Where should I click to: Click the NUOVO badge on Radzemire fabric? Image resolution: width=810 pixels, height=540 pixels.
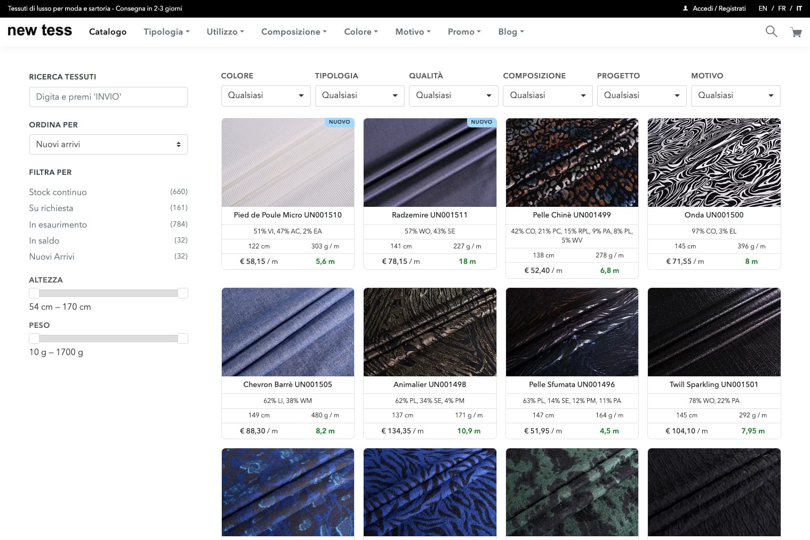[x=481, y=122]
